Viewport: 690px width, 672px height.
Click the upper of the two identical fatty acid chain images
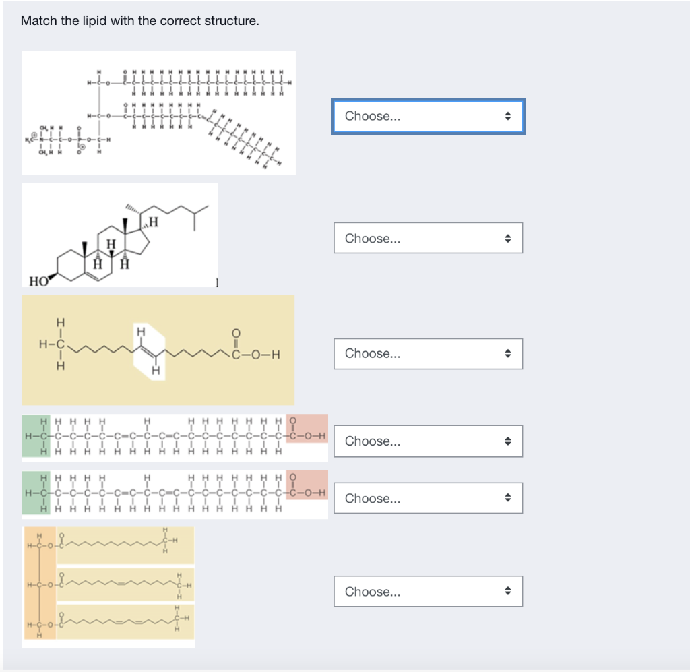pyautogui.click(x=175, y=437)
